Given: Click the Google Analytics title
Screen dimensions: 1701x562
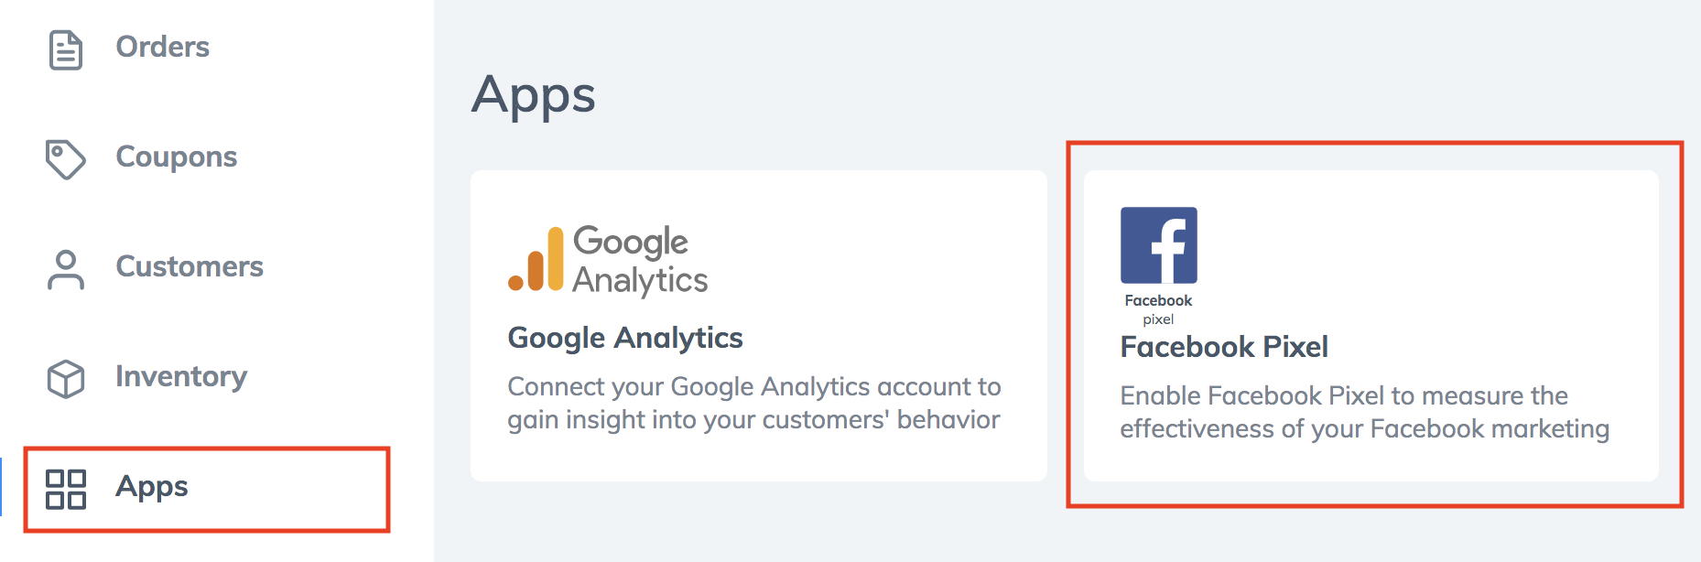Looking at the screenshot, I should 625,339.
